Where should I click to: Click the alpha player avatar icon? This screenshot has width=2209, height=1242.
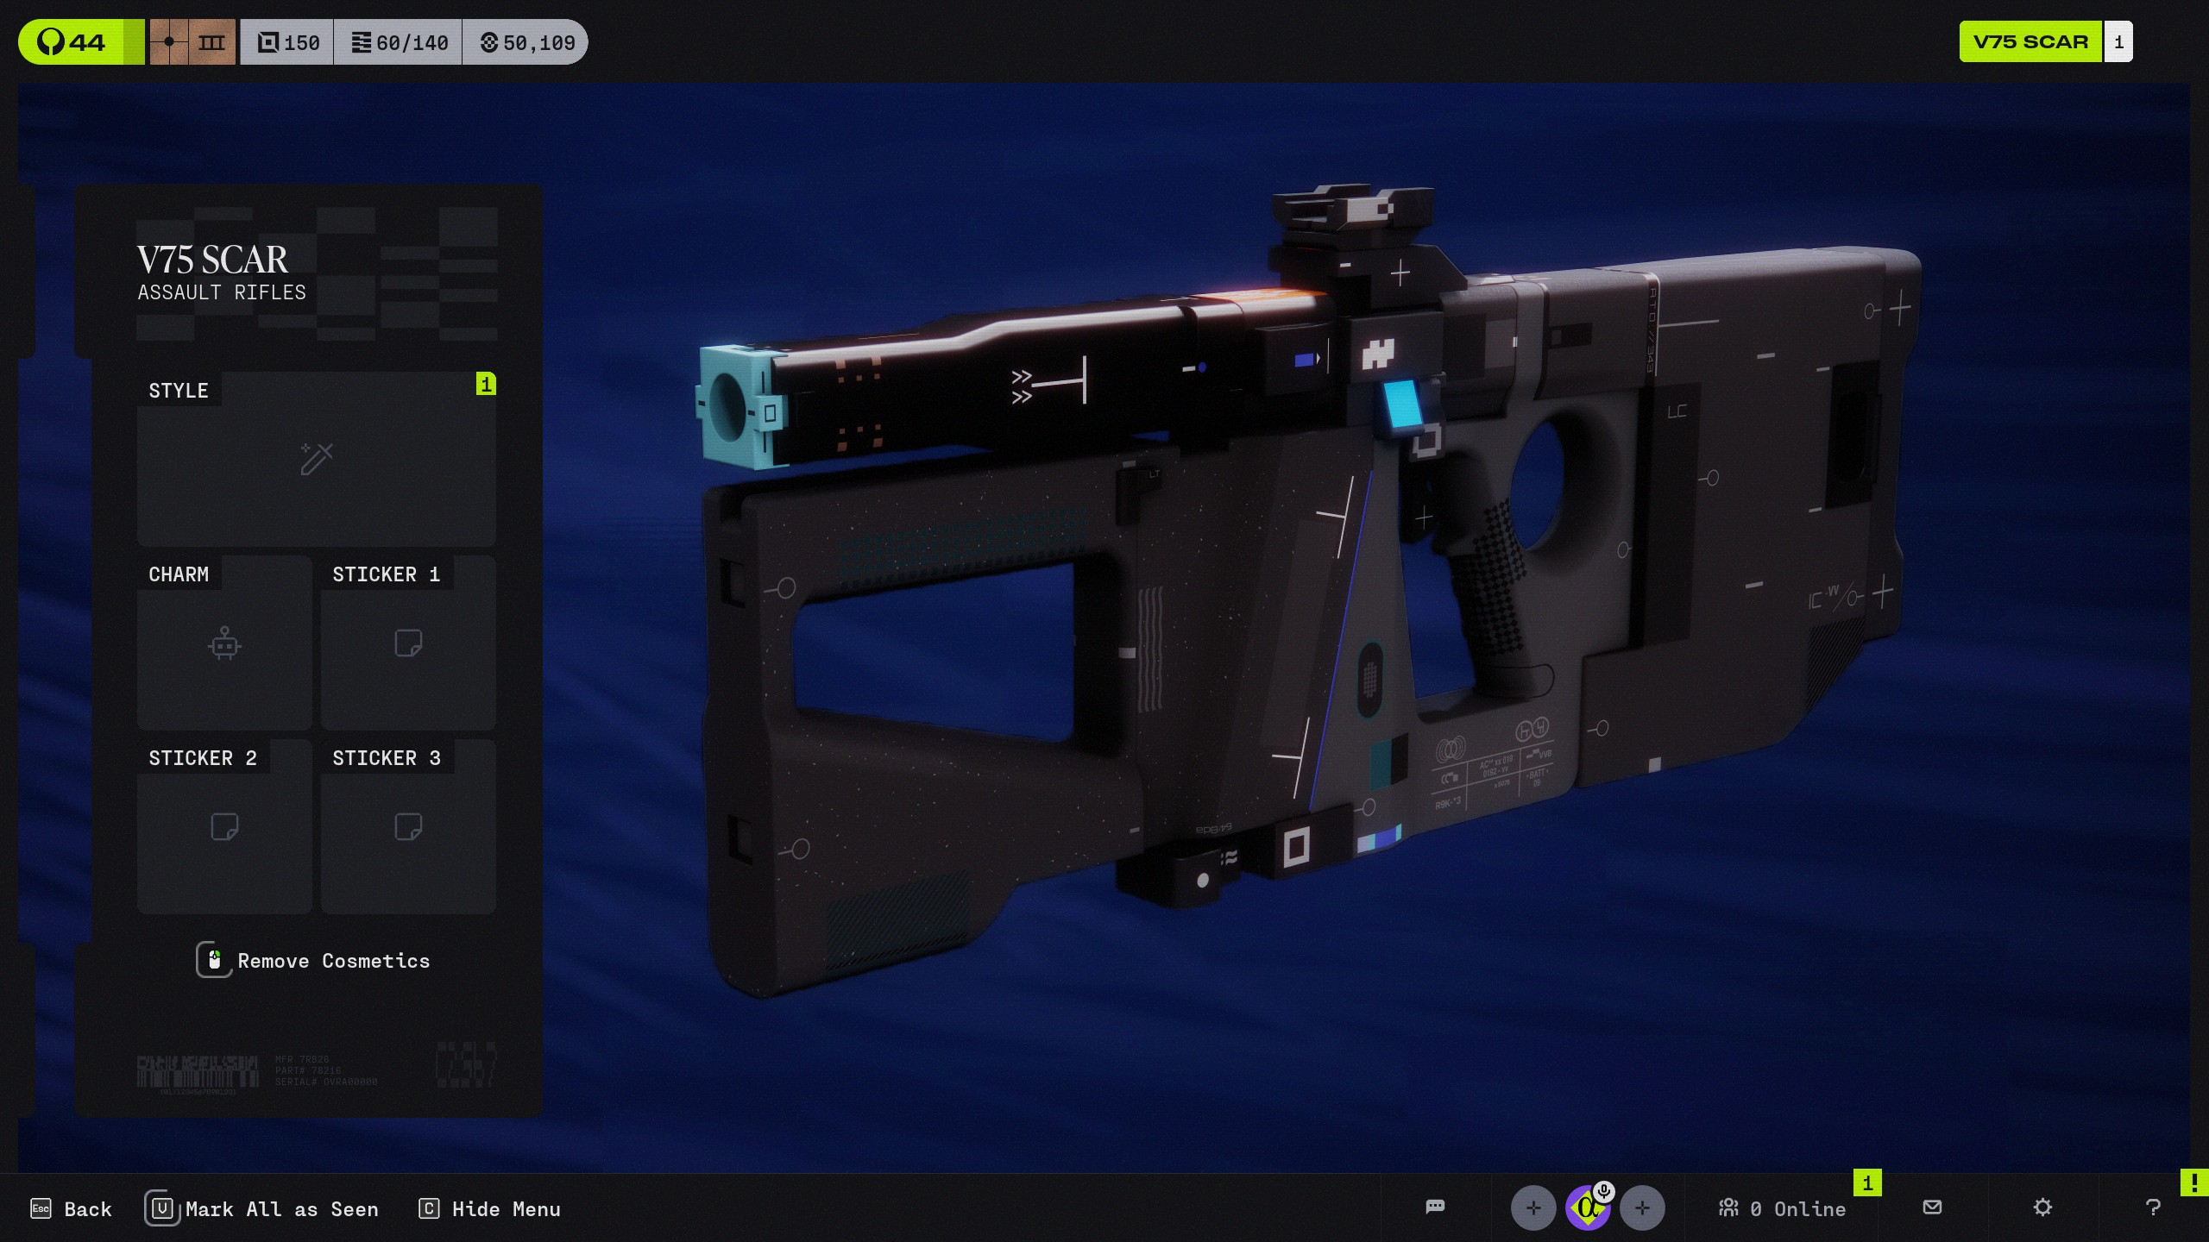[x=1585, y=1209]
